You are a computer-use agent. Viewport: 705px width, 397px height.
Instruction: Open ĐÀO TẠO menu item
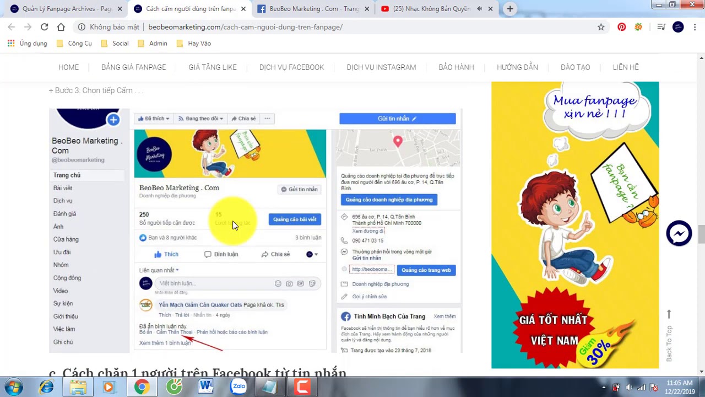click(x=575, y=67)
